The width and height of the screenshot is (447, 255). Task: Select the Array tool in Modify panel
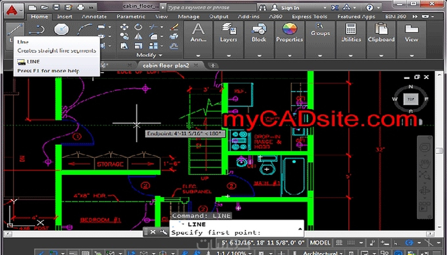[x=153, y=46]
